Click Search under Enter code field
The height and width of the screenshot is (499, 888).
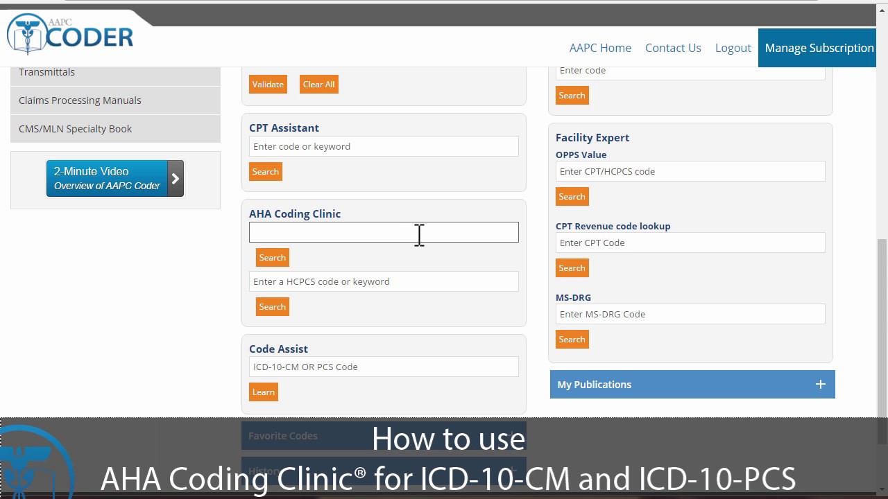point(572,96)
